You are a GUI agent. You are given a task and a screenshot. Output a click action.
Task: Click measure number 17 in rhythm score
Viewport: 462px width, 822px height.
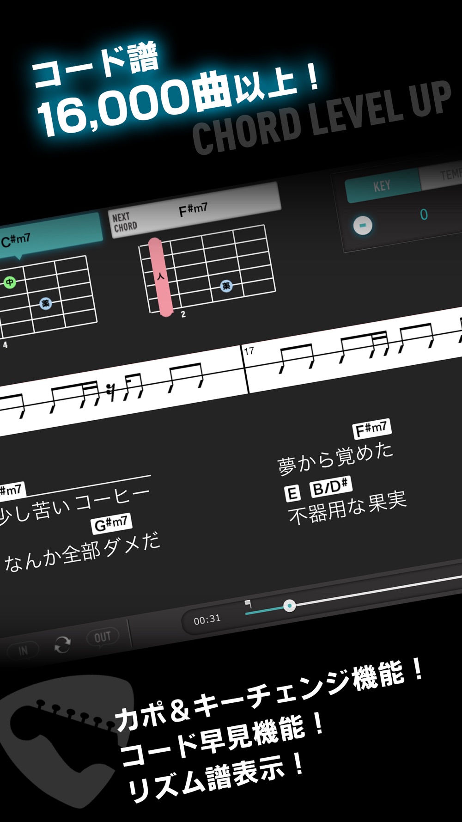[x=249, y=351]
